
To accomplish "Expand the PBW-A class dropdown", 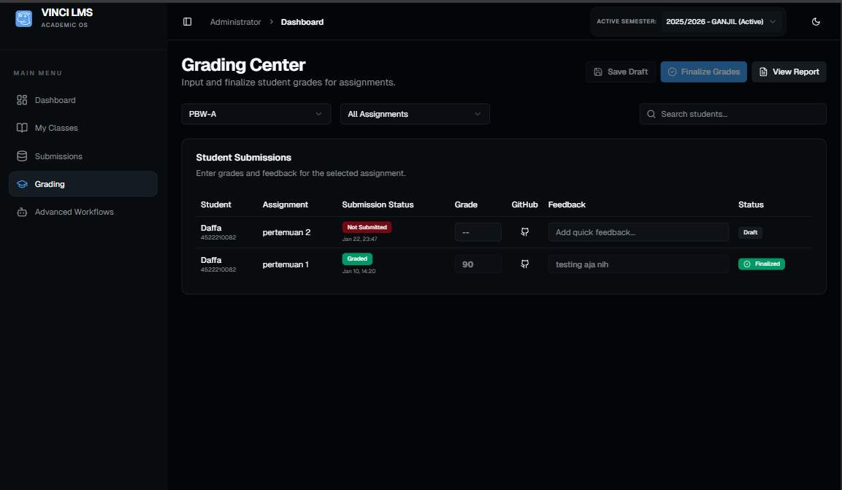I will point(255,114).
